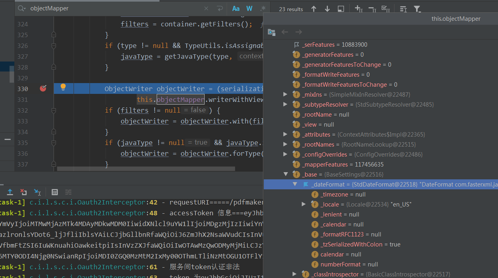498x278 pixels.
Task: Go to previous search occurrence
Action: click(314, 9)
